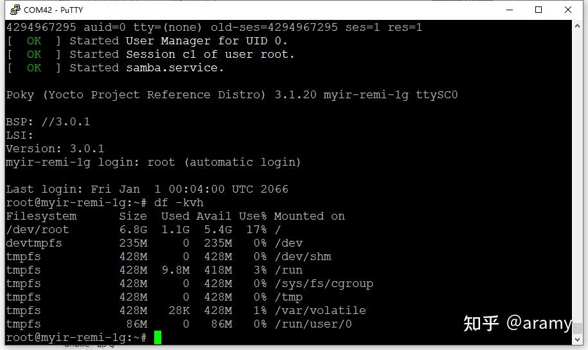588x350 pixels.
Task: Click the green terminal cursor block
Action: tap(157, 337)
